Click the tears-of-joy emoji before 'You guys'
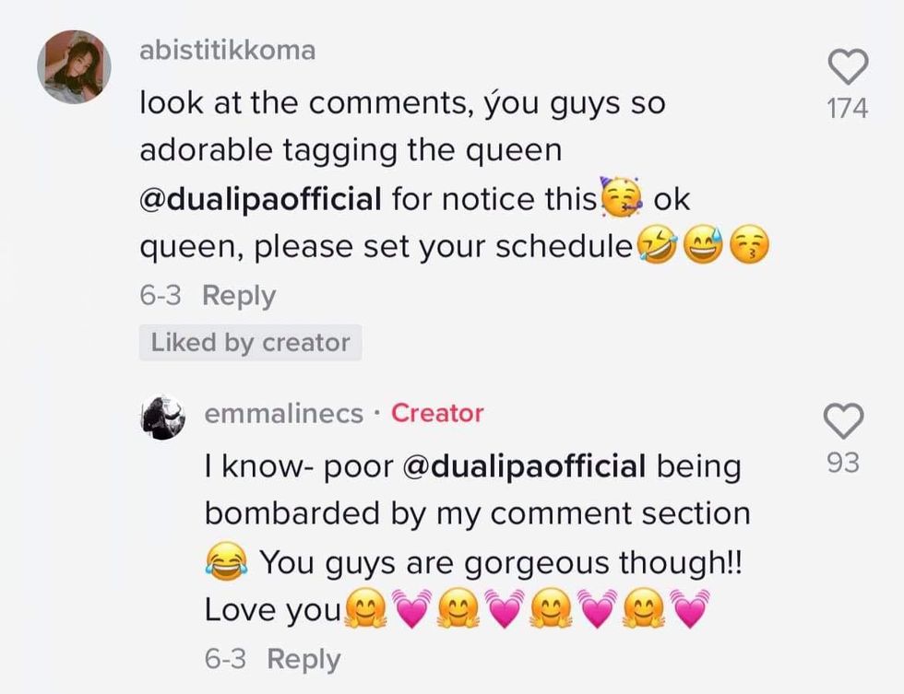 (227, 560)
